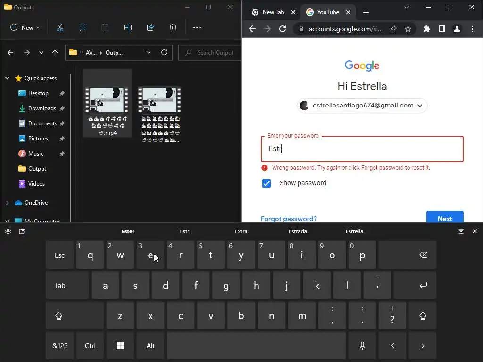Close the YouTube tab
The image size is (483, 362).
point(348,12)
